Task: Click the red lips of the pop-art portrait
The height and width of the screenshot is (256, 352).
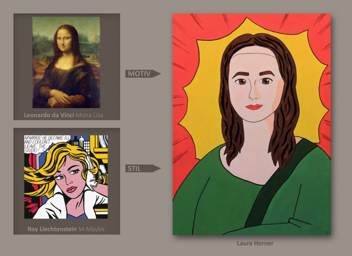Action: pos(254,107)
